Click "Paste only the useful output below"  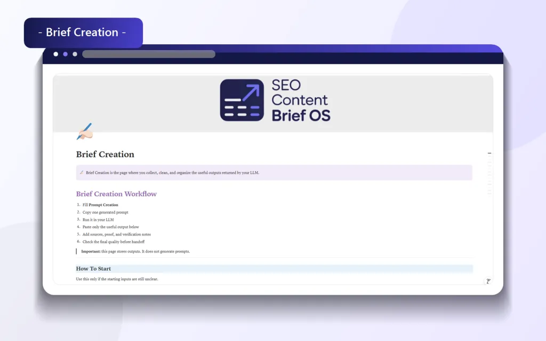[x=110, y=227]
